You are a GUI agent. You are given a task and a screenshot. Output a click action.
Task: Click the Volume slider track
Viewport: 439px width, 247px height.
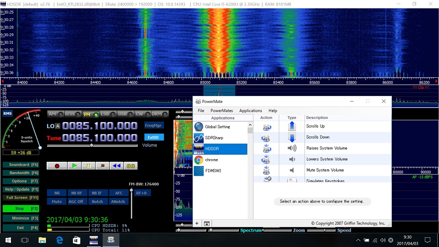[x=92, y=145]
